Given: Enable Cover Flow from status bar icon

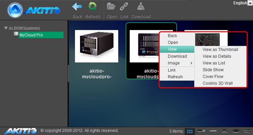Looking at the screenshot, I should pyautogui.click(x=236, y=131).
